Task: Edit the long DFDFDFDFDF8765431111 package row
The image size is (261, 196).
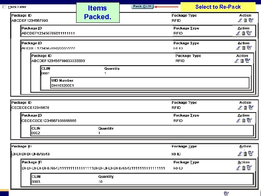Action: [239, 168]
